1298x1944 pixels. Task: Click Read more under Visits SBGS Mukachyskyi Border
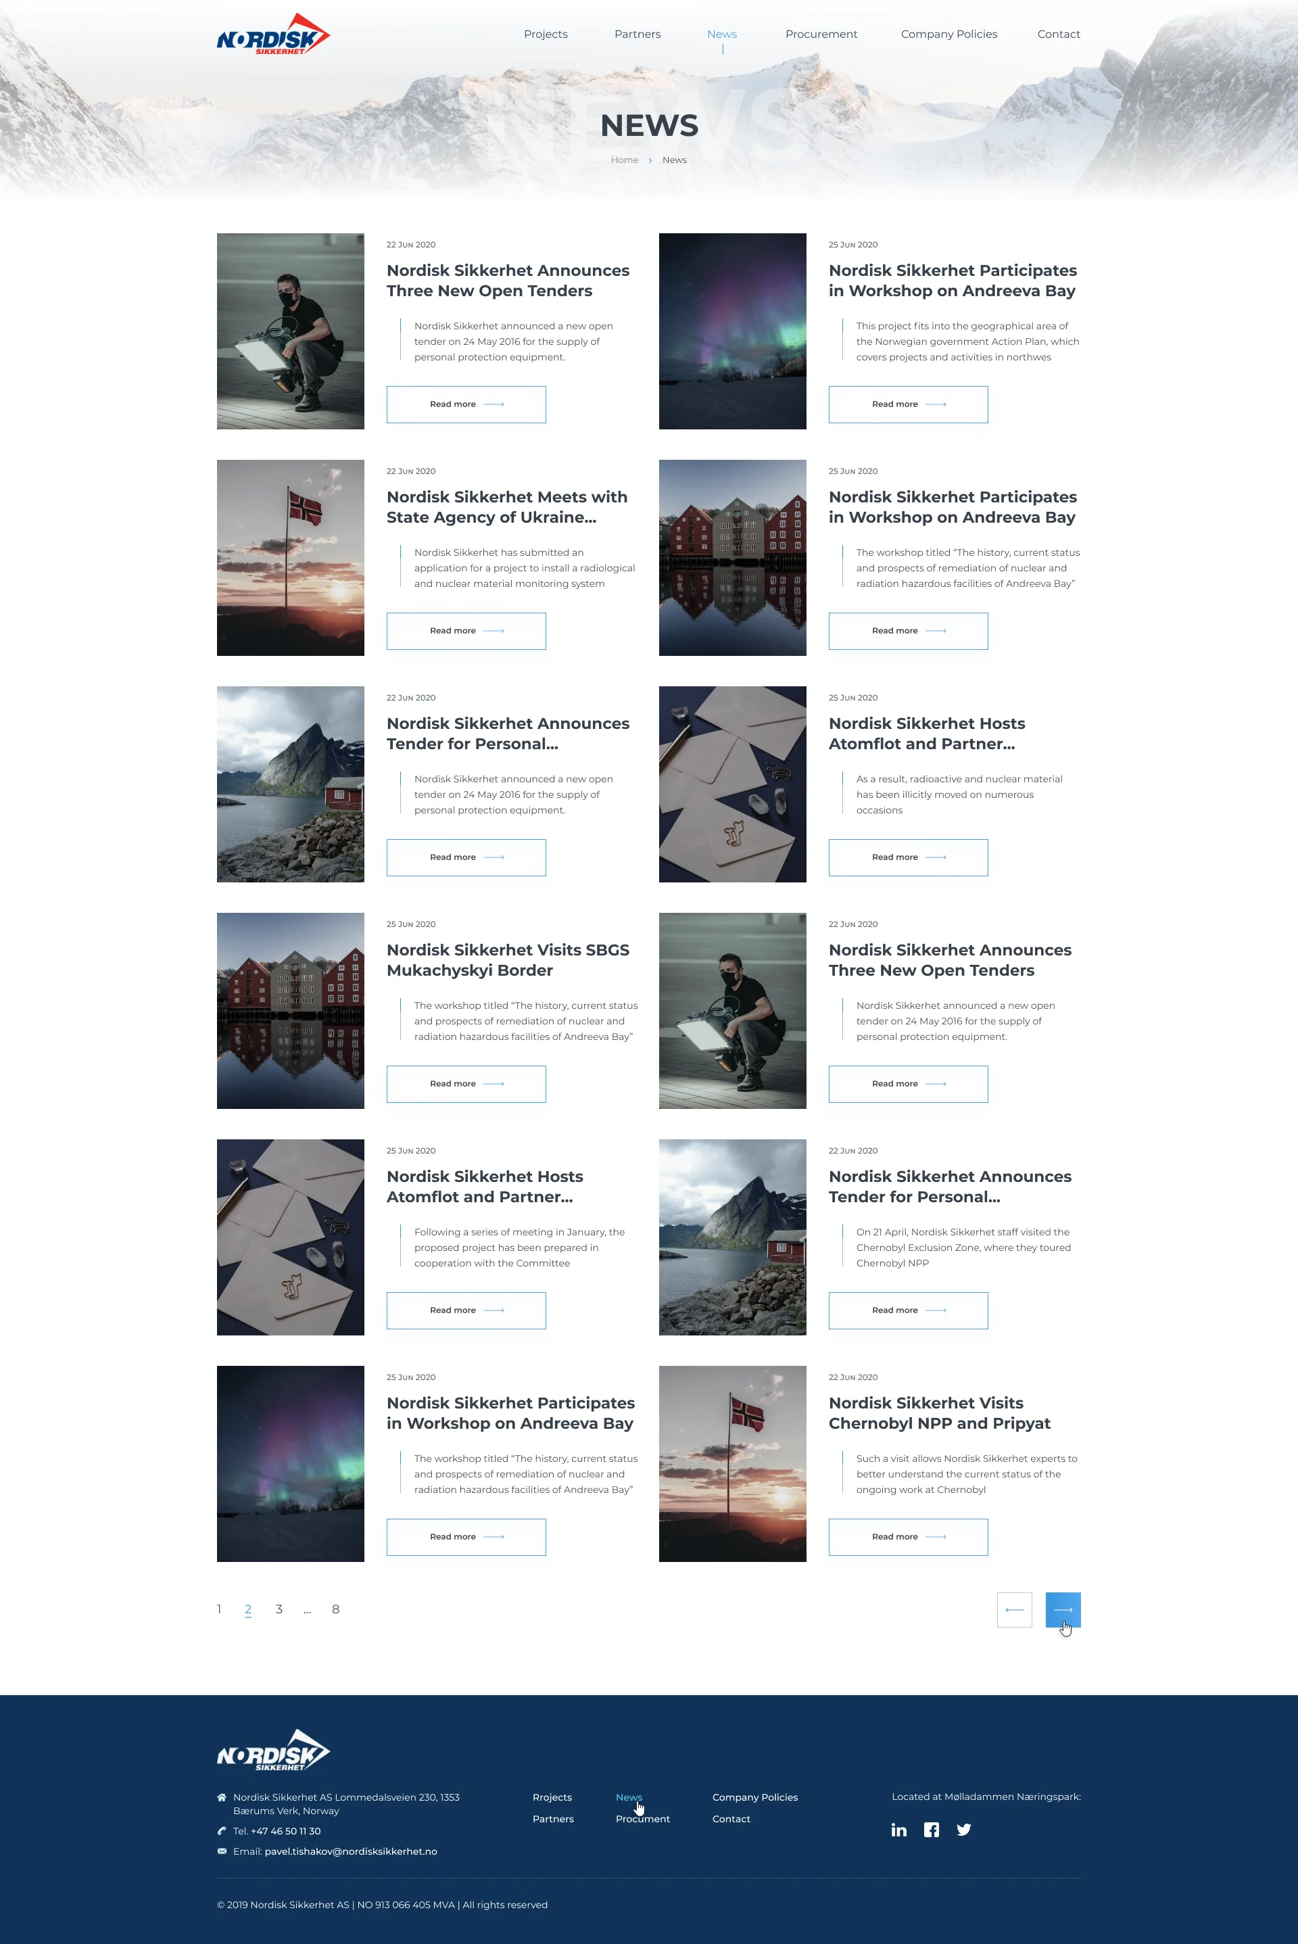coord(466,1084)
